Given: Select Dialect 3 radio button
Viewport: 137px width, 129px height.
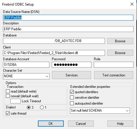Looking at the screenshot, I should coord(29,108).
